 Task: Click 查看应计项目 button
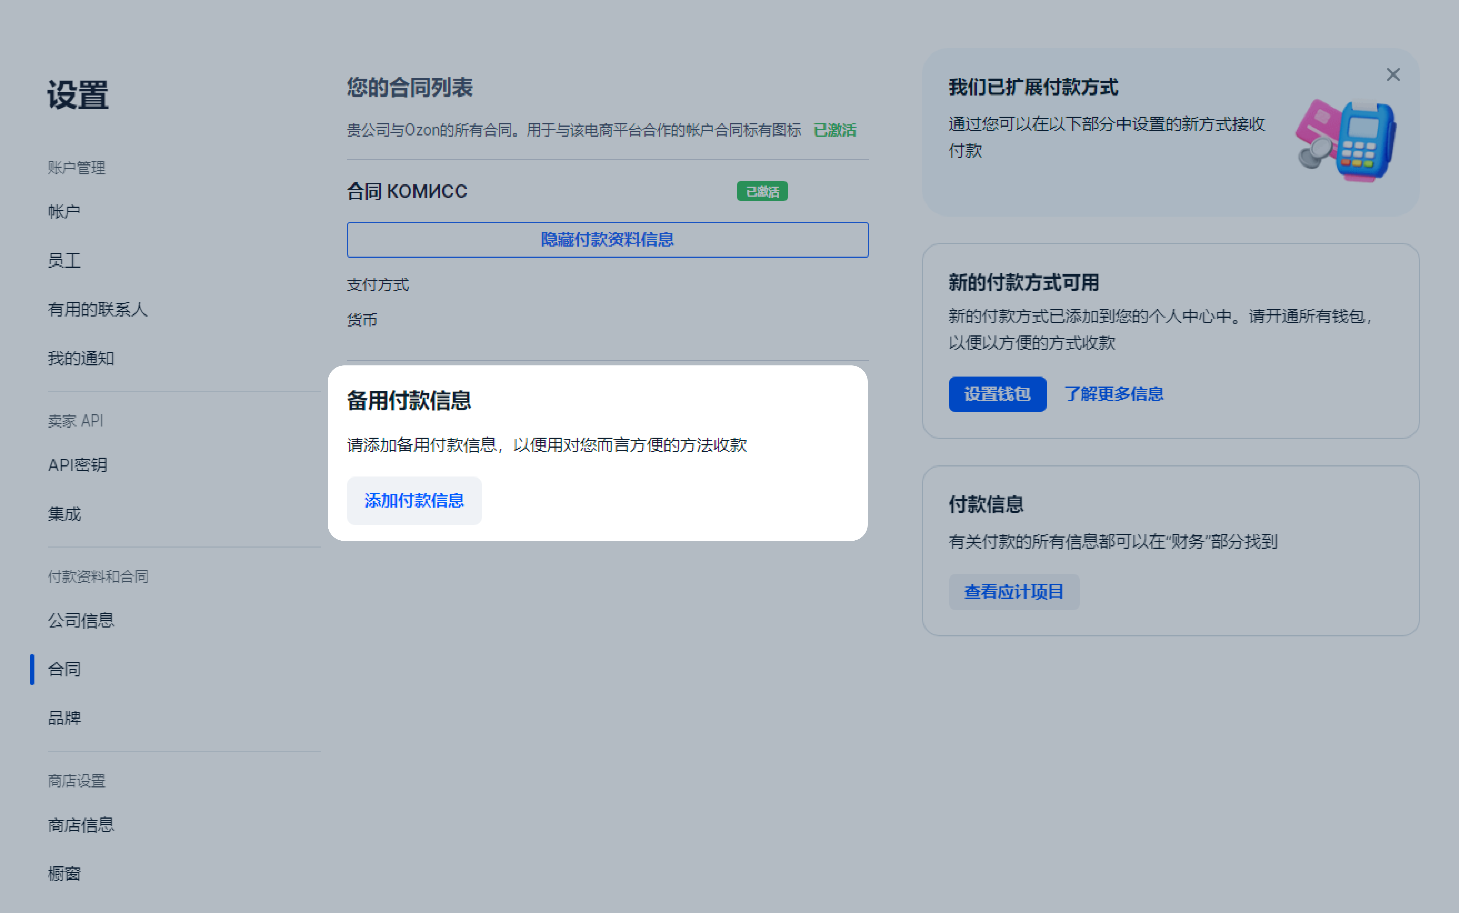1014,592
